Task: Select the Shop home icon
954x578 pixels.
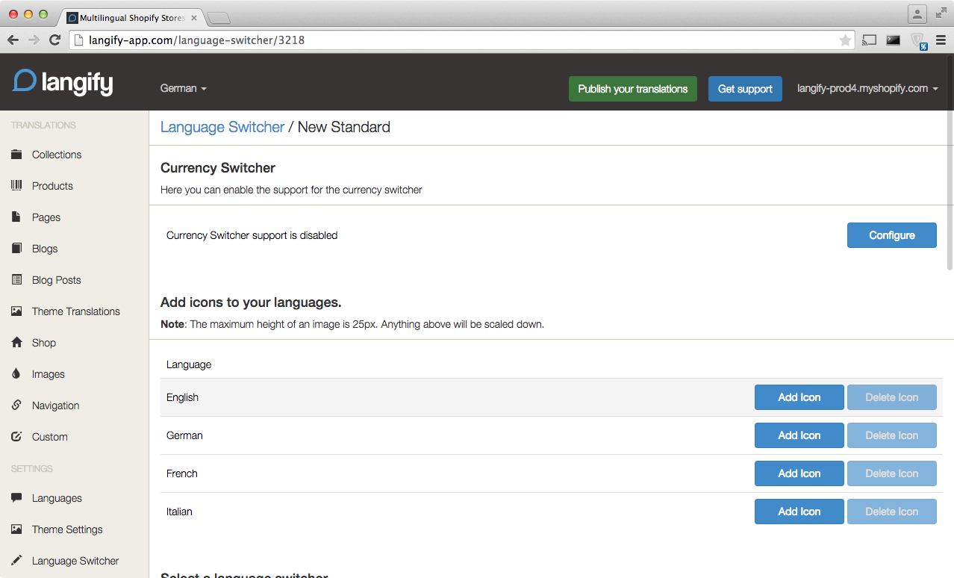Action: (16, 342)
